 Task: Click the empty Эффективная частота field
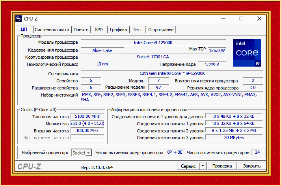point(87,138)
